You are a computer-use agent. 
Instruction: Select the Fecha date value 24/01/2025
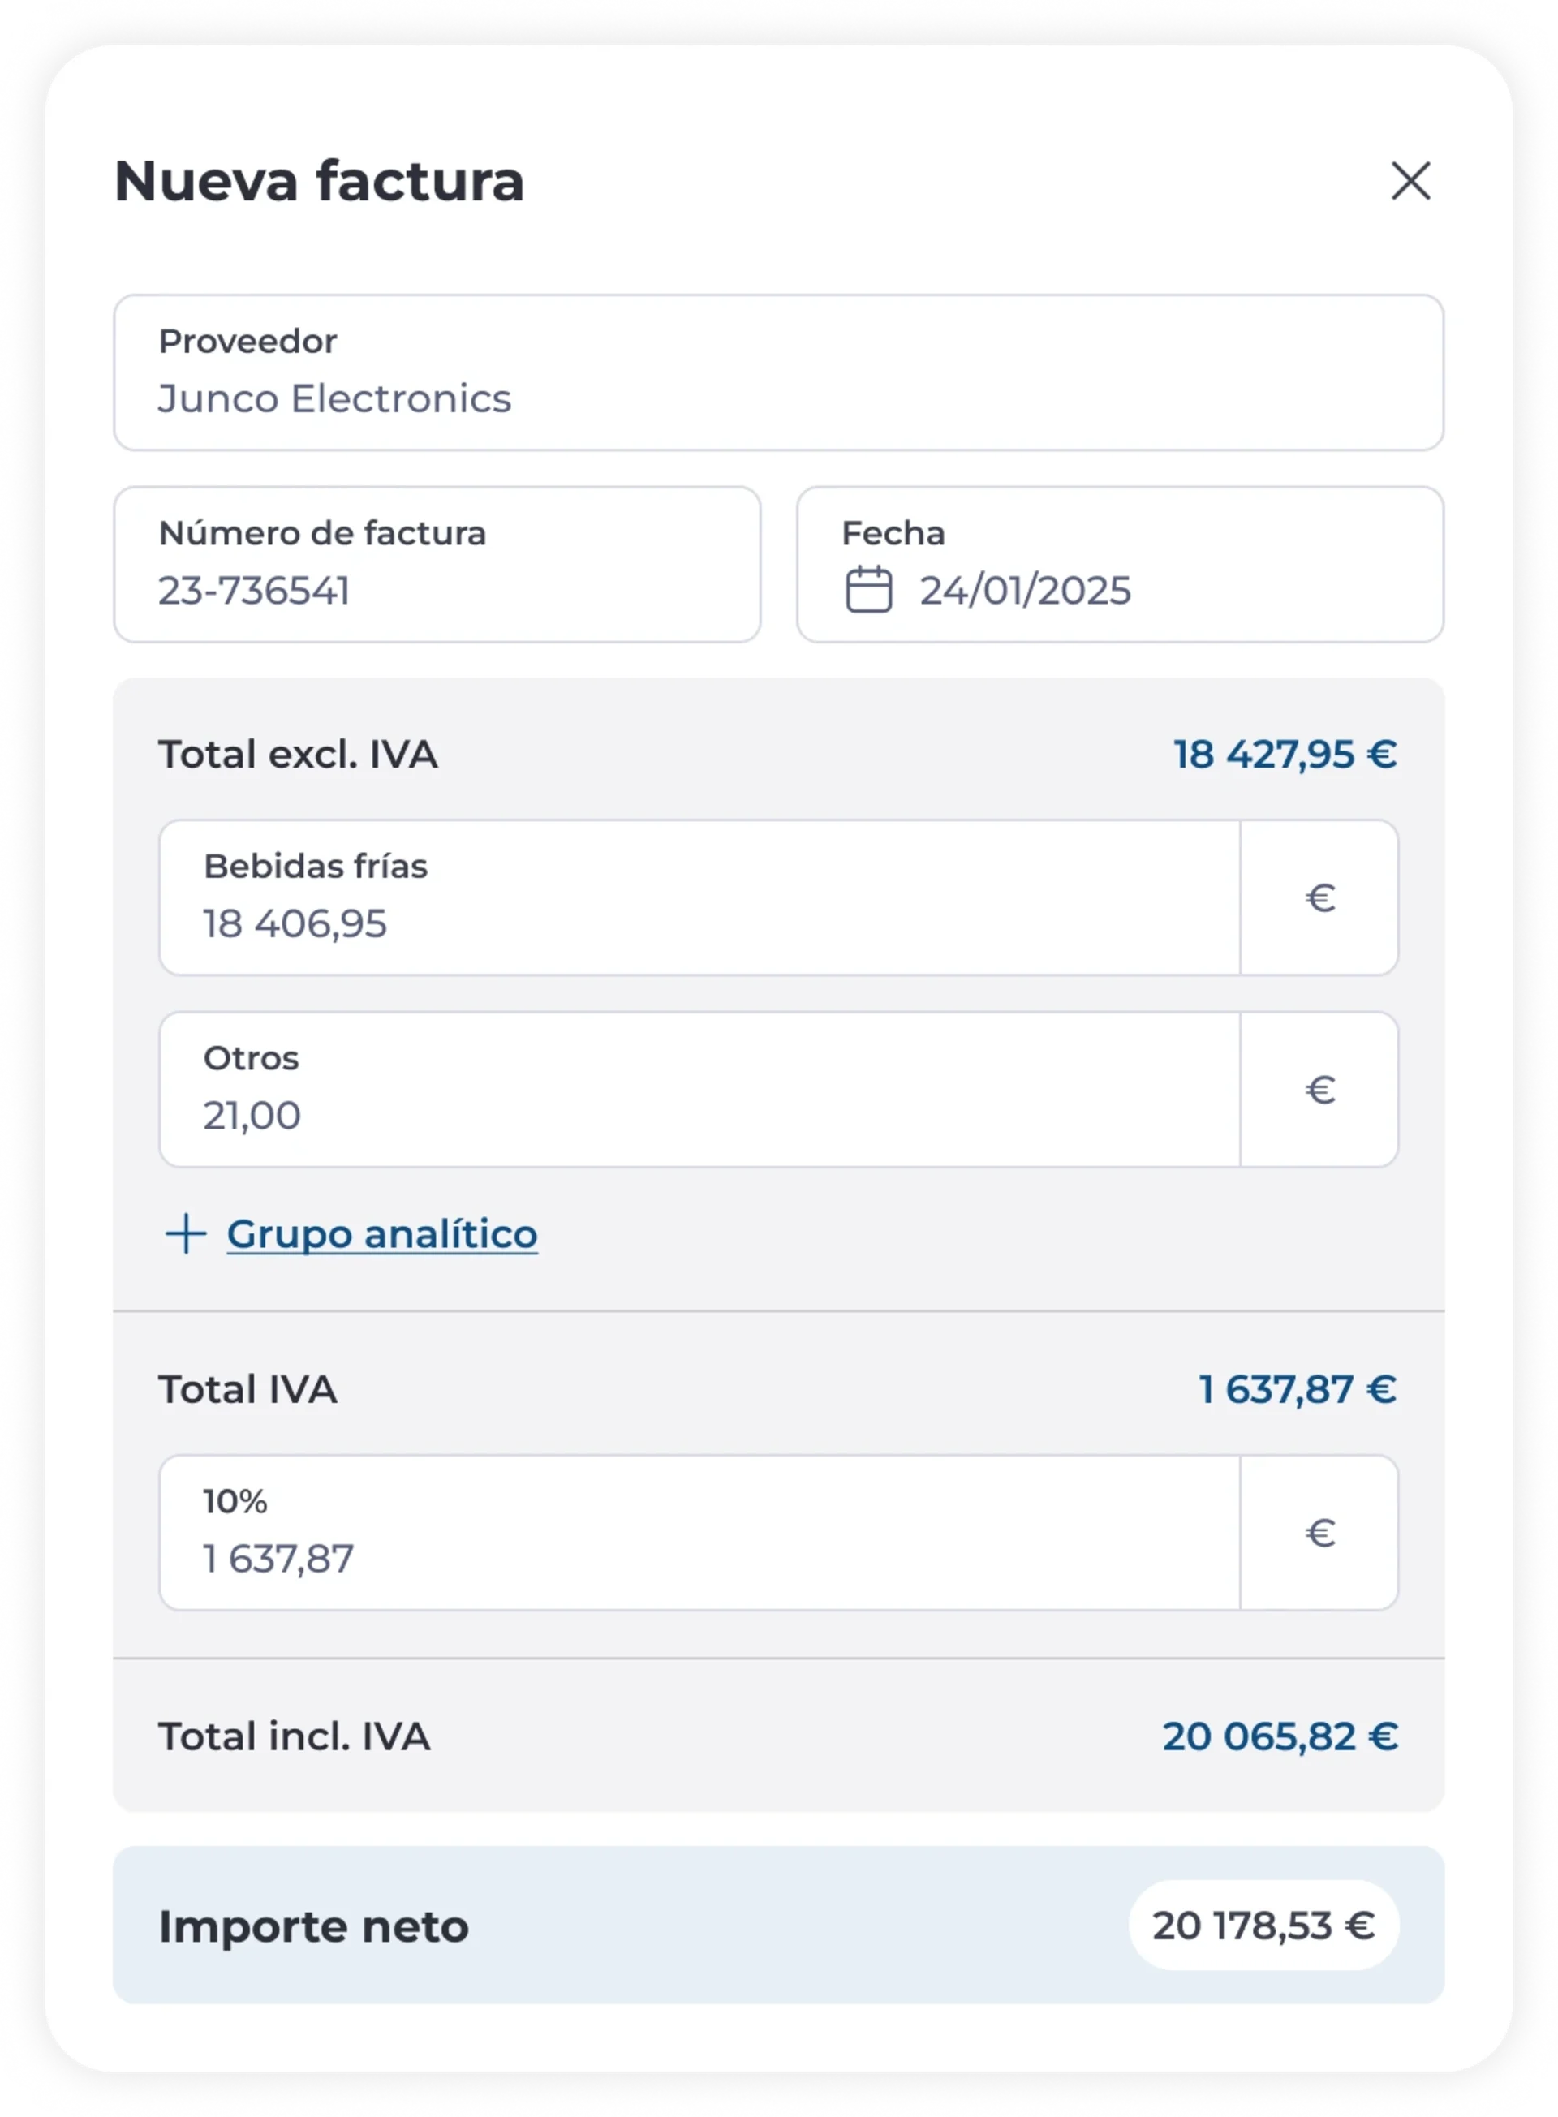pos(1025,590)
